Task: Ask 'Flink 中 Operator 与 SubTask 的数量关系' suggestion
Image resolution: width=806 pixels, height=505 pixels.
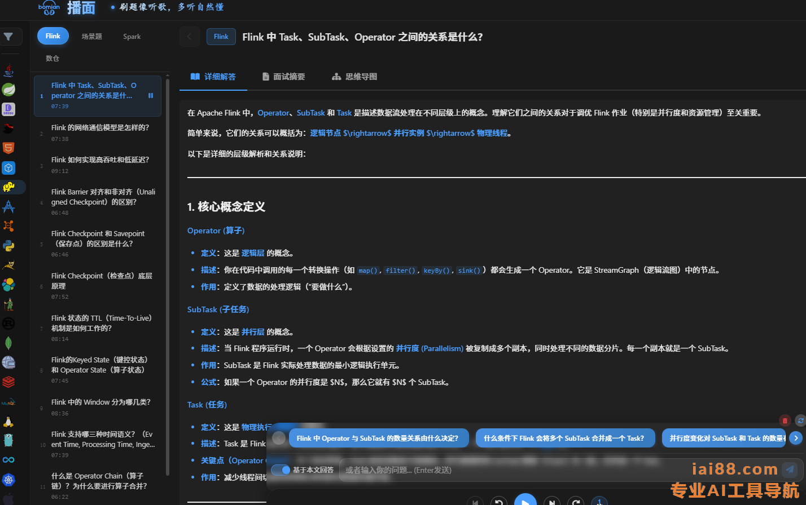Action: 378,438
